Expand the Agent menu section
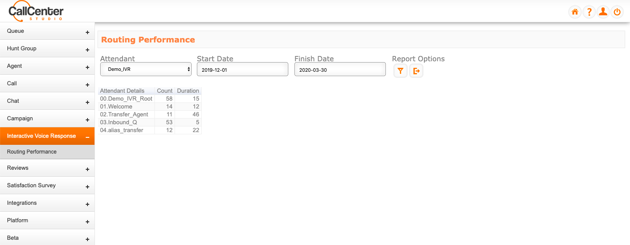Viewport: 630px width, 245px height. (47, 66)
